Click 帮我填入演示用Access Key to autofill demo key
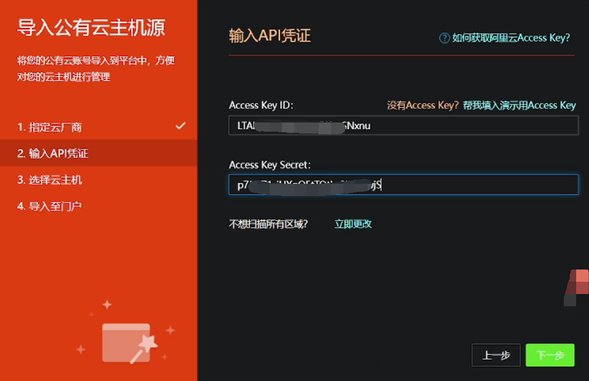589x381 pixels. [x=519, y=105]
